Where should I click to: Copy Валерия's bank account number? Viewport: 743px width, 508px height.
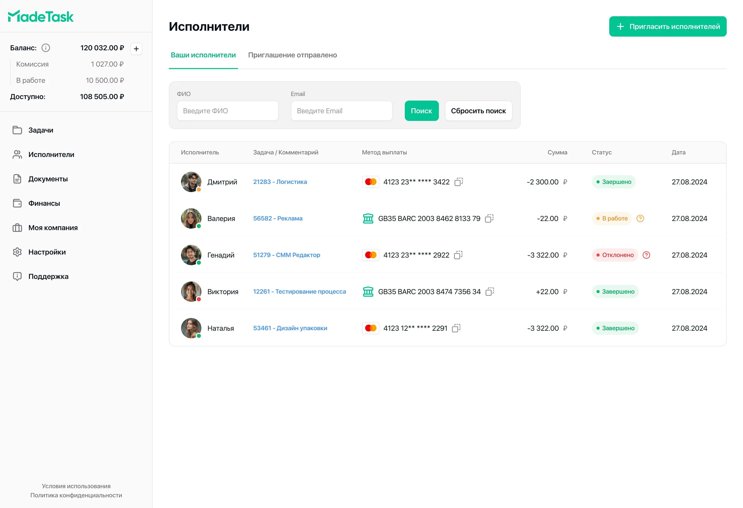[489, 218]
